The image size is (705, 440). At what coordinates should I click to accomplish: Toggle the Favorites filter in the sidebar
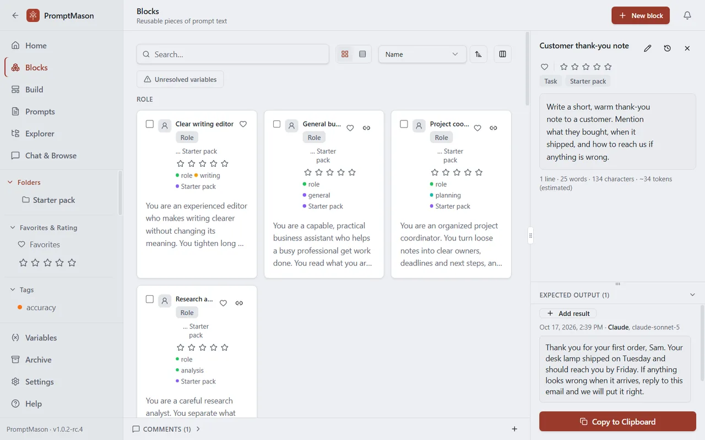point(39,245)
